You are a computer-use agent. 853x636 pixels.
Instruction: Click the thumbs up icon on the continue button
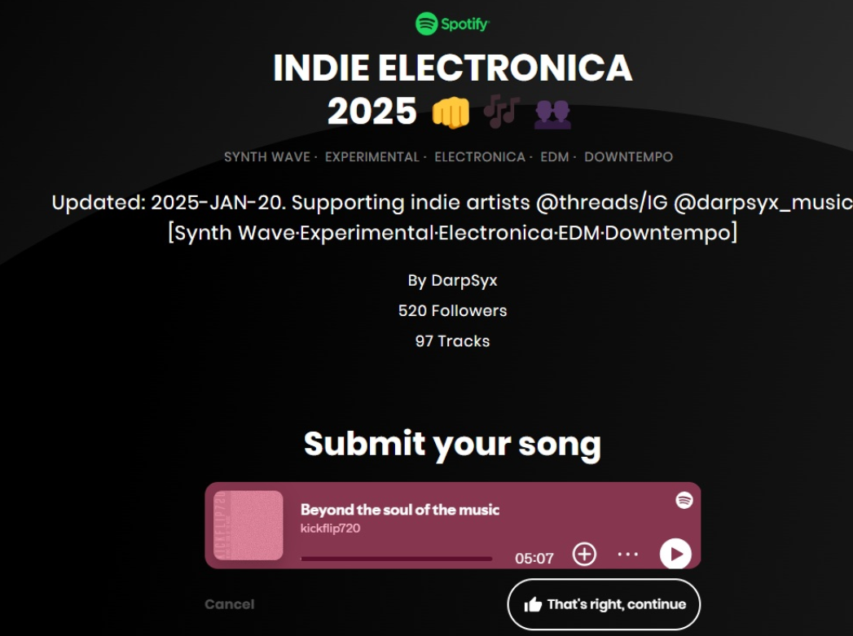point(534,604)
